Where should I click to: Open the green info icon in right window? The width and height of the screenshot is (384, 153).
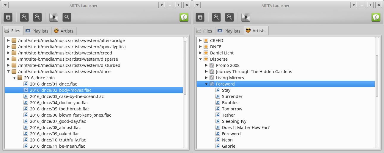click(x=376, y=17)
